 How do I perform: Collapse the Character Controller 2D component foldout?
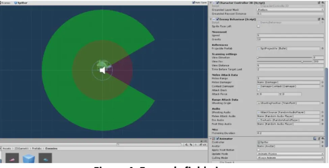coord(211,3)
